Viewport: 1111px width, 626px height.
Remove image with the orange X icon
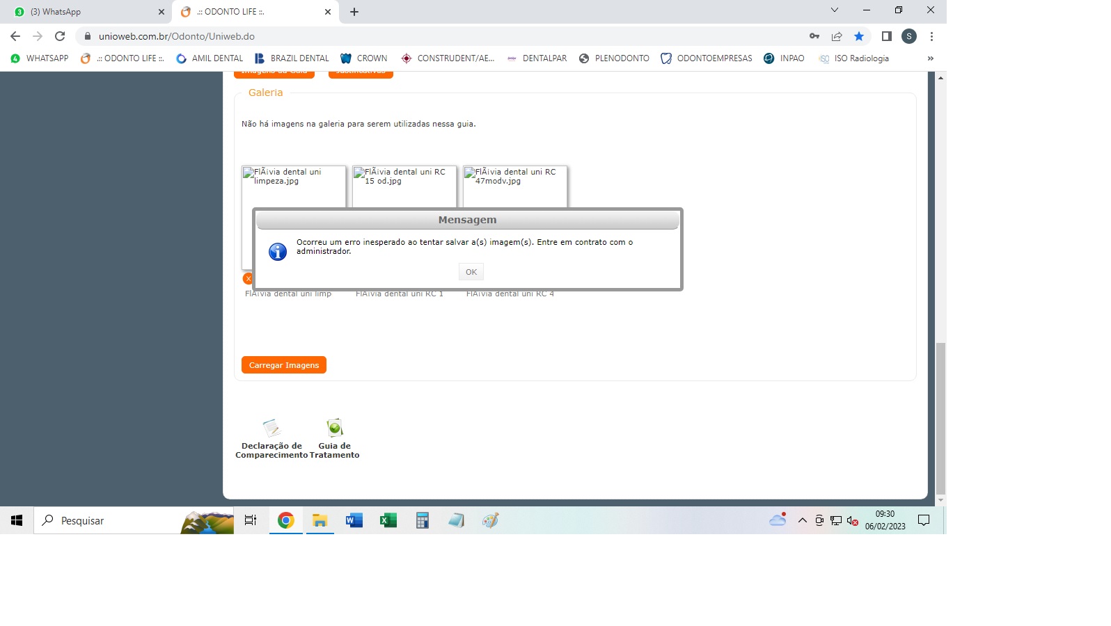(x=247, y=278)
